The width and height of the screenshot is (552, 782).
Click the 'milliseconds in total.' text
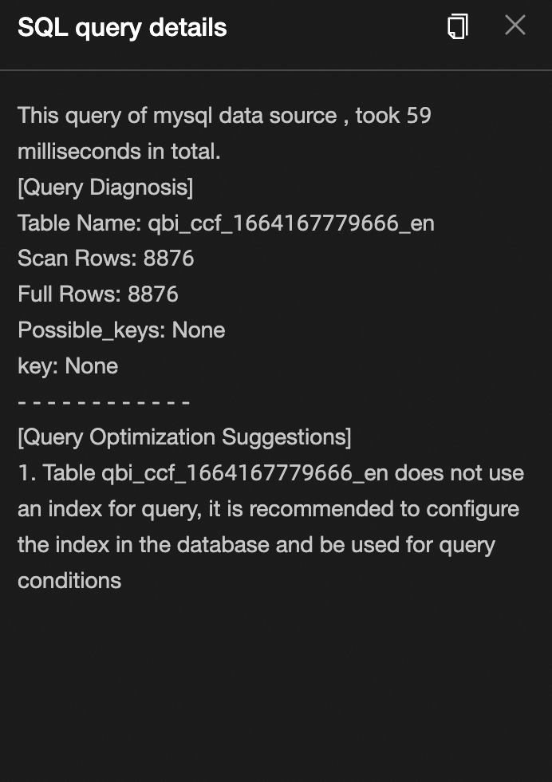[x=119, y=151]
